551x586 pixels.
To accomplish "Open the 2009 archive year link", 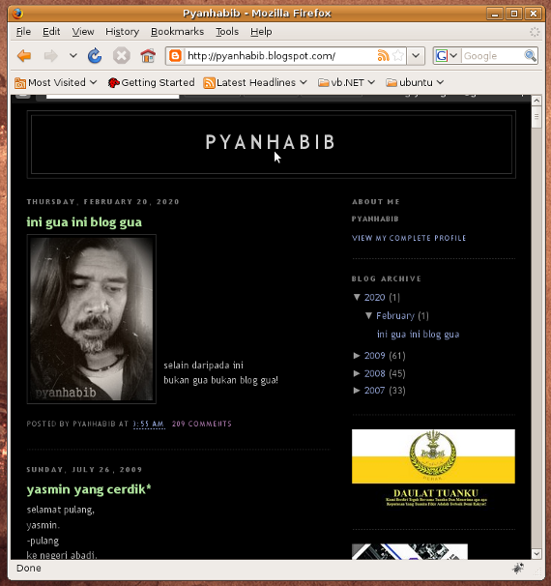I will [374, 356].
